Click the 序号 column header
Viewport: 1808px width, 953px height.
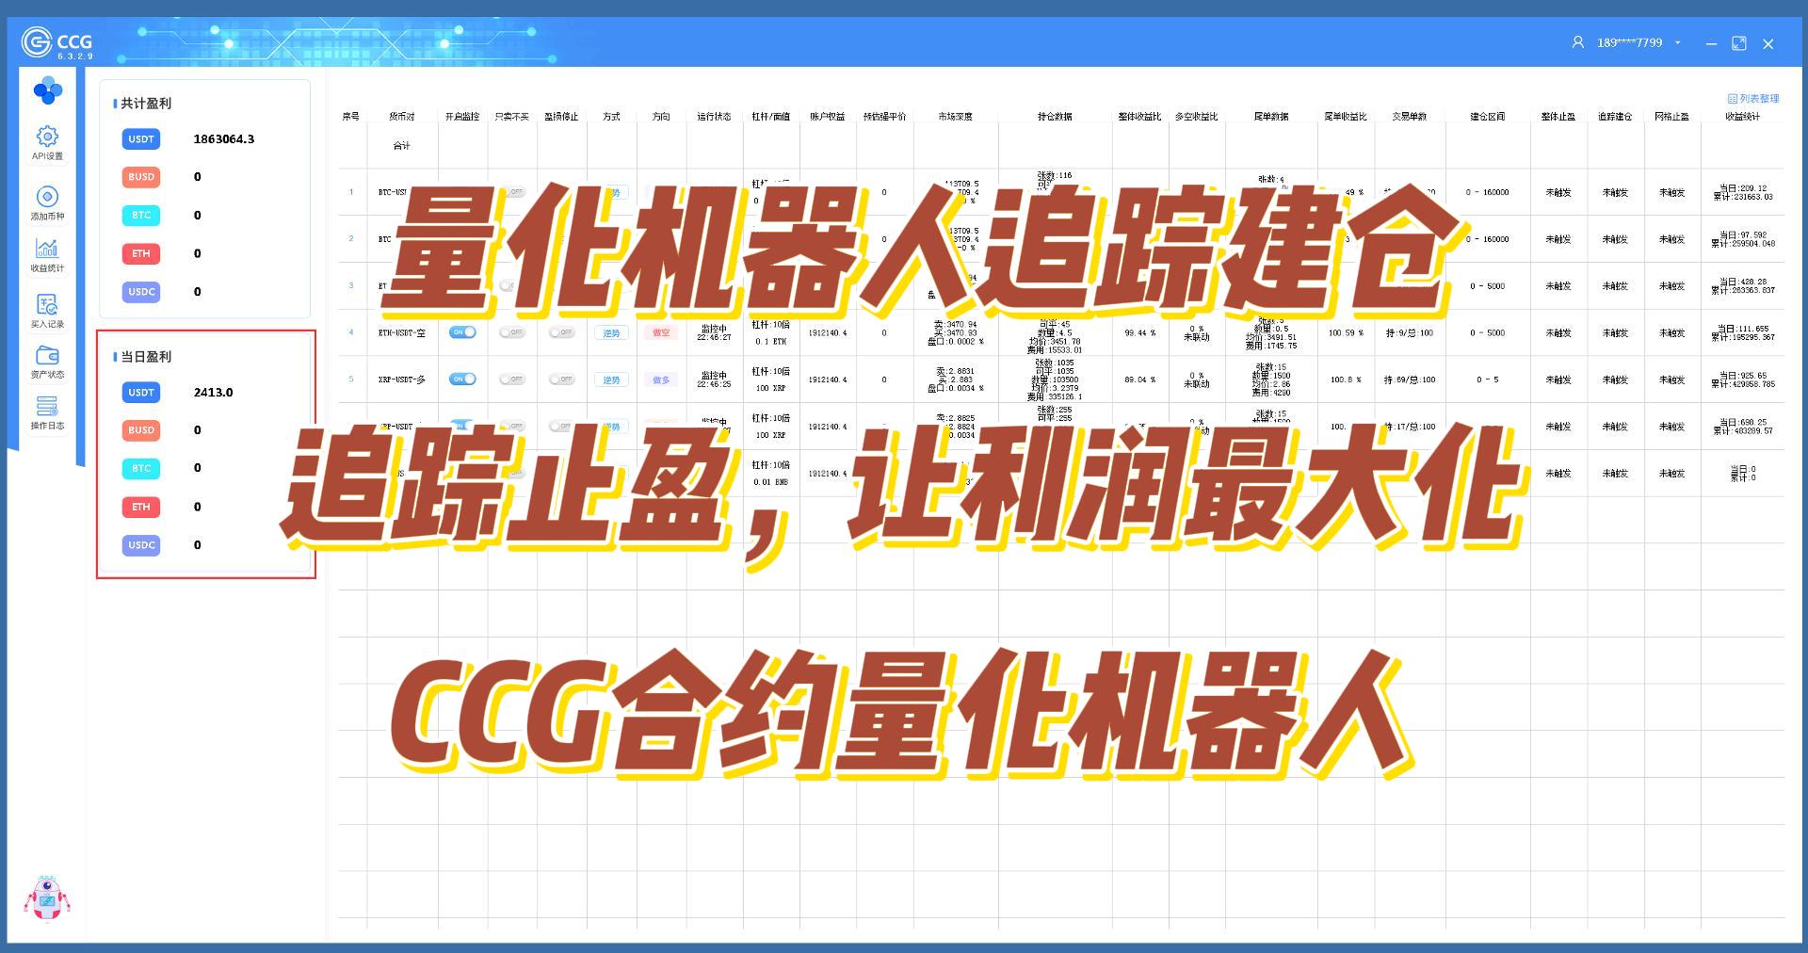point(351,117)
